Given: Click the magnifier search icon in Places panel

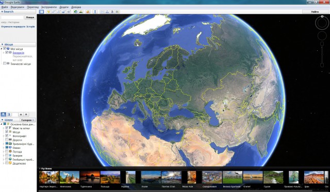Looking at the screenshot, I should click(x=4, y=114).
